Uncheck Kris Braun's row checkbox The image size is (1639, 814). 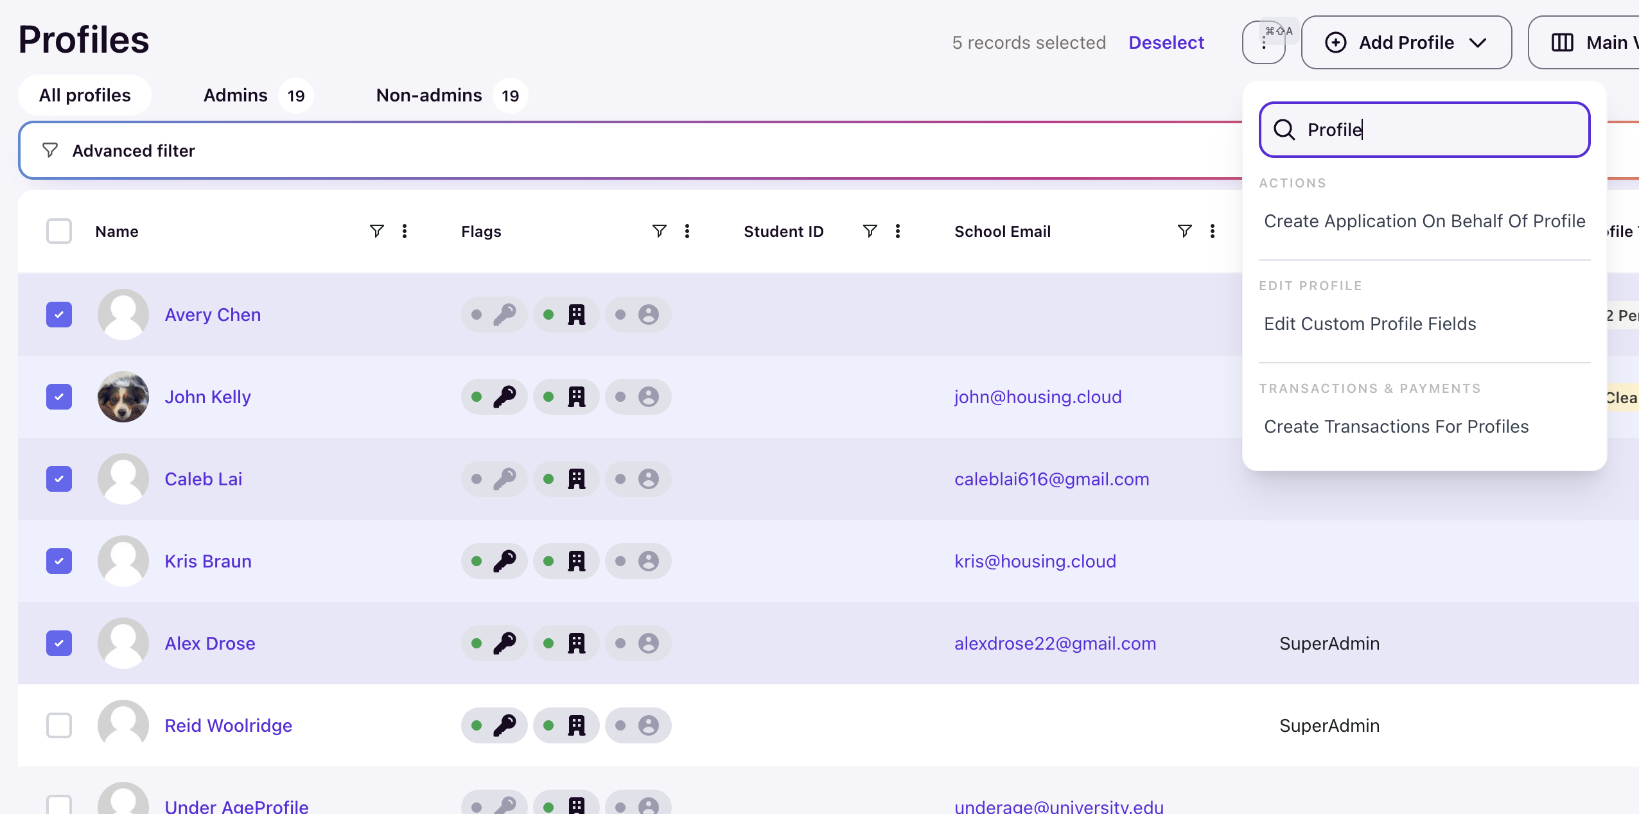tap(59, 561)
